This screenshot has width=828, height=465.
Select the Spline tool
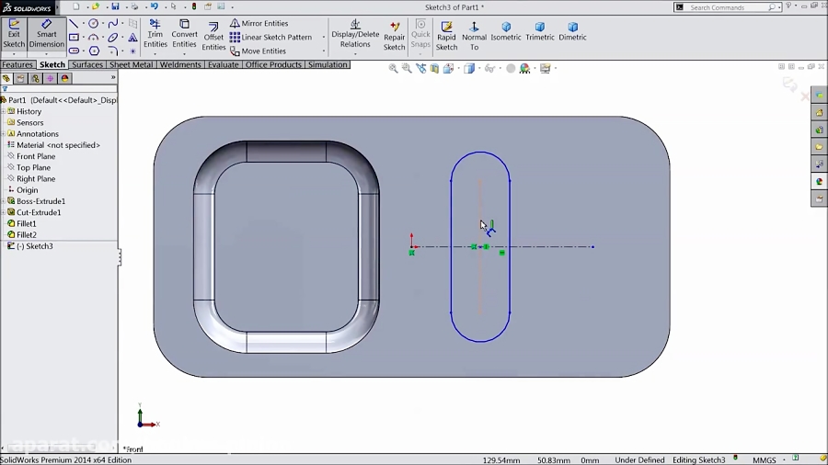click(112, 24)
